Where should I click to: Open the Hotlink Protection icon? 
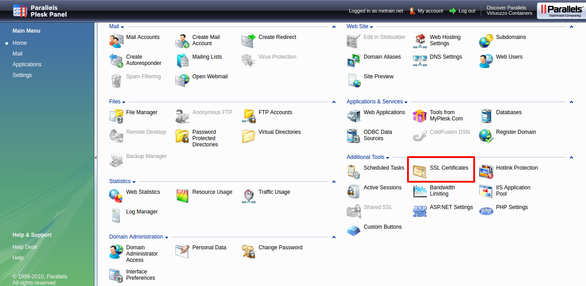coord(486,171)
